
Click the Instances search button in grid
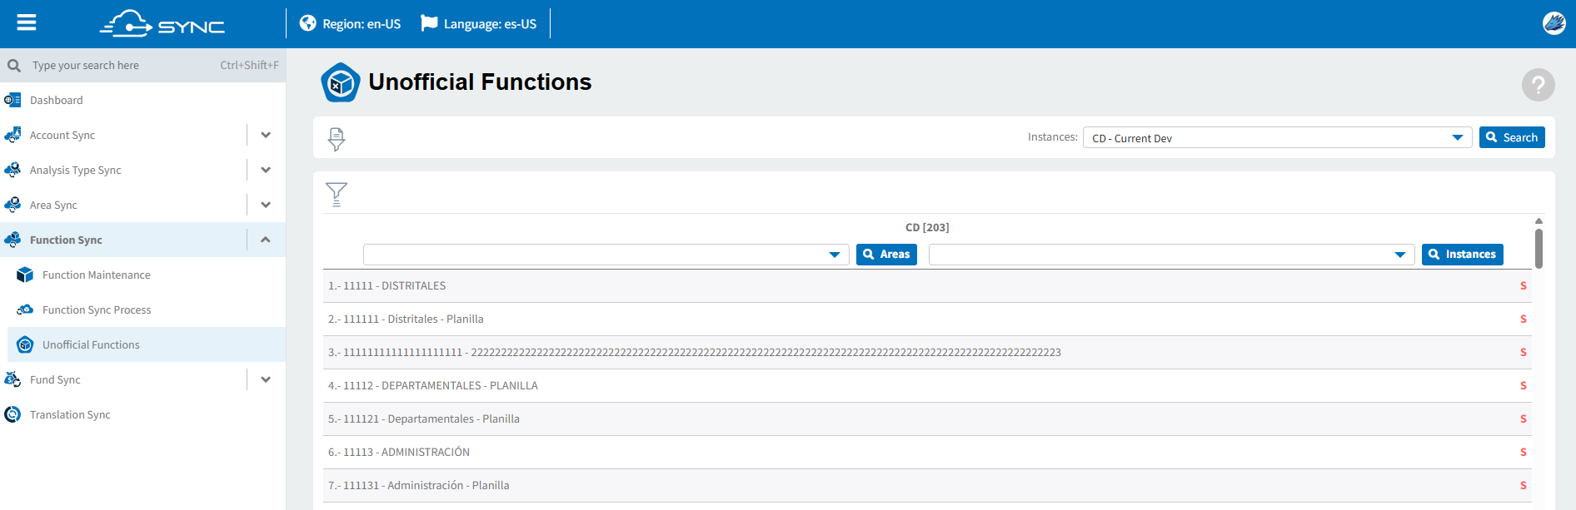click(1463, 255)
